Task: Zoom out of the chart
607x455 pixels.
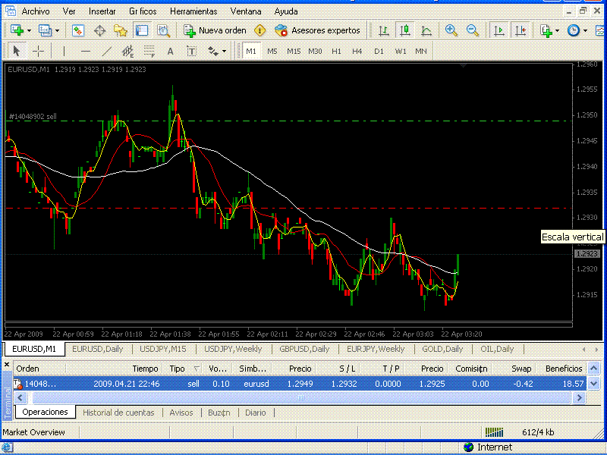Action: point(473,30)
